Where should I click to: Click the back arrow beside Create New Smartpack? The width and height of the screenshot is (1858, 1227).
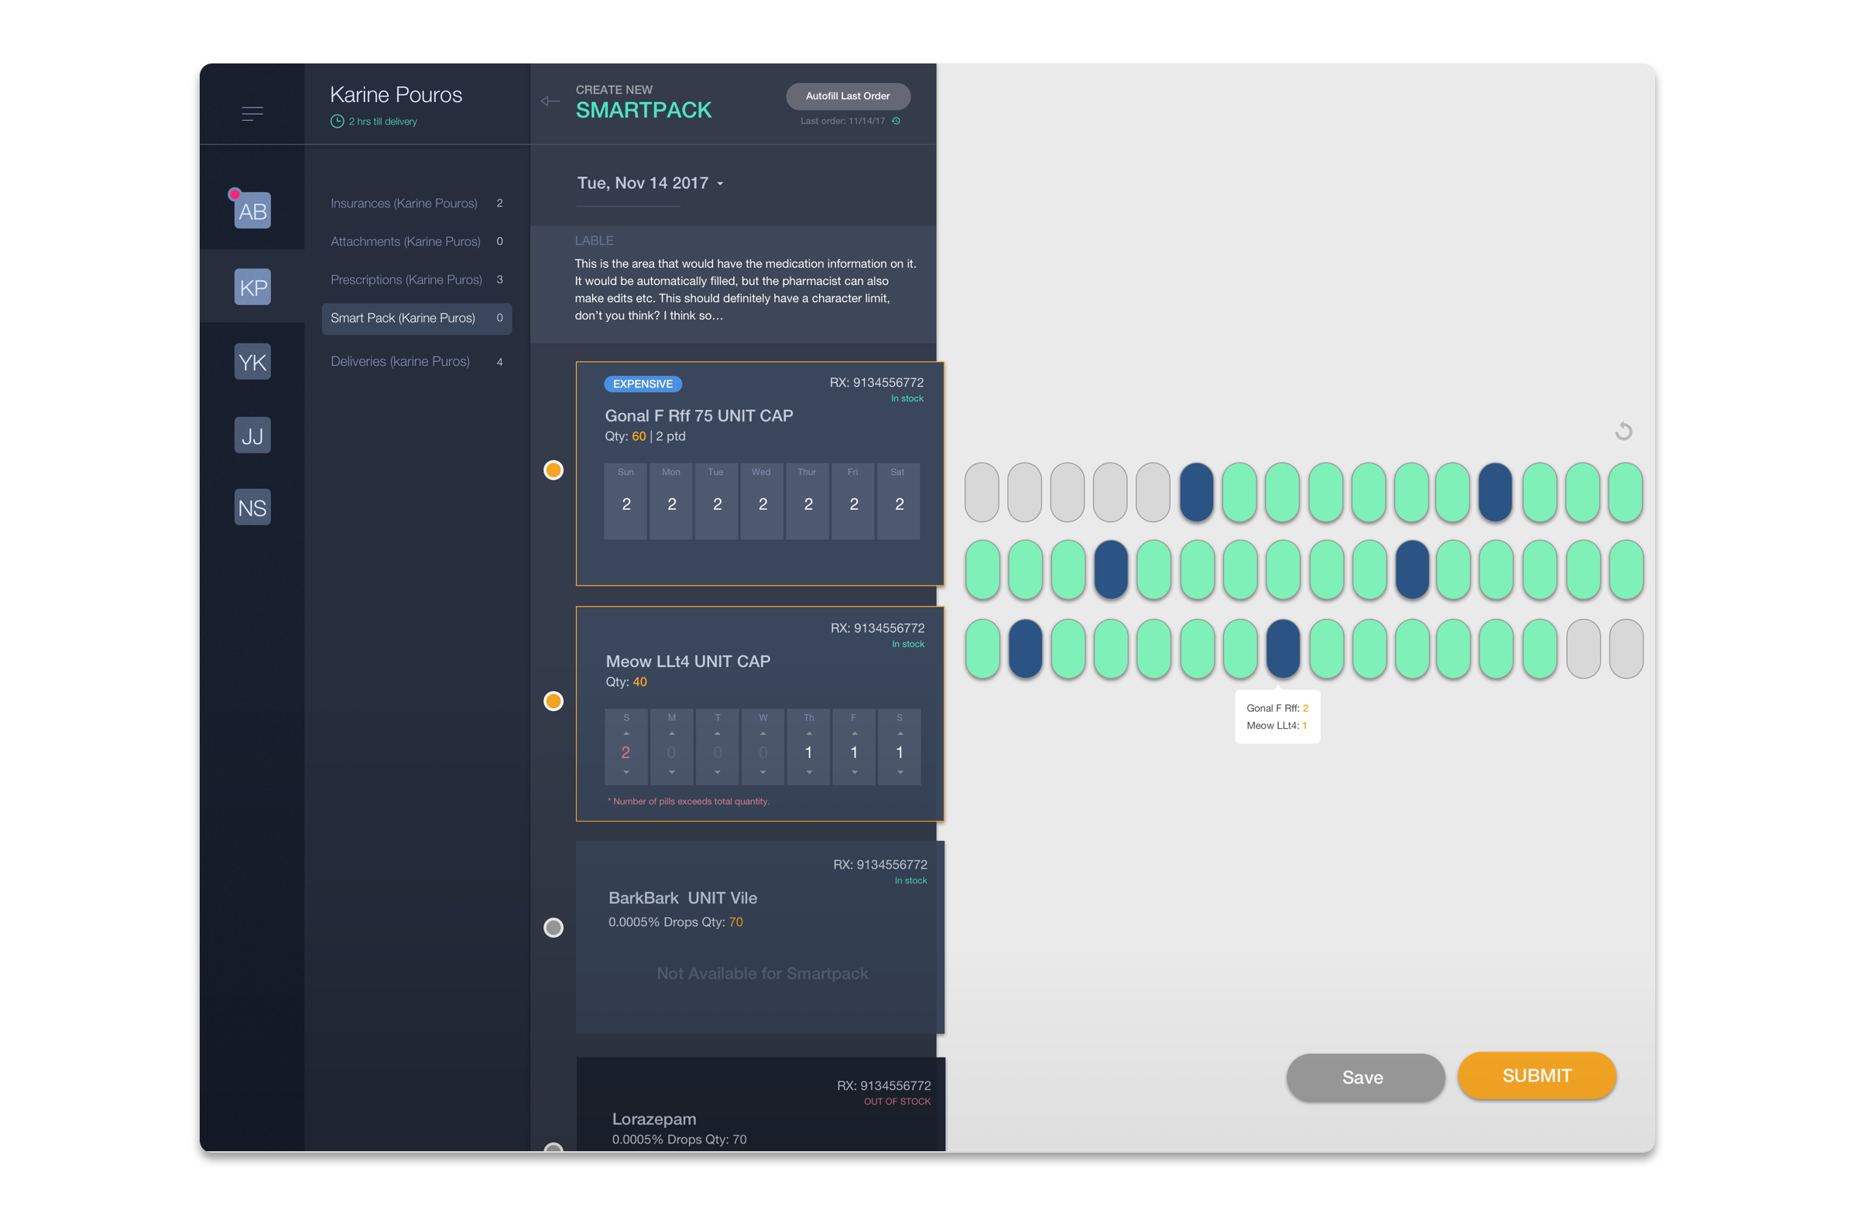(x=550, y=101)
